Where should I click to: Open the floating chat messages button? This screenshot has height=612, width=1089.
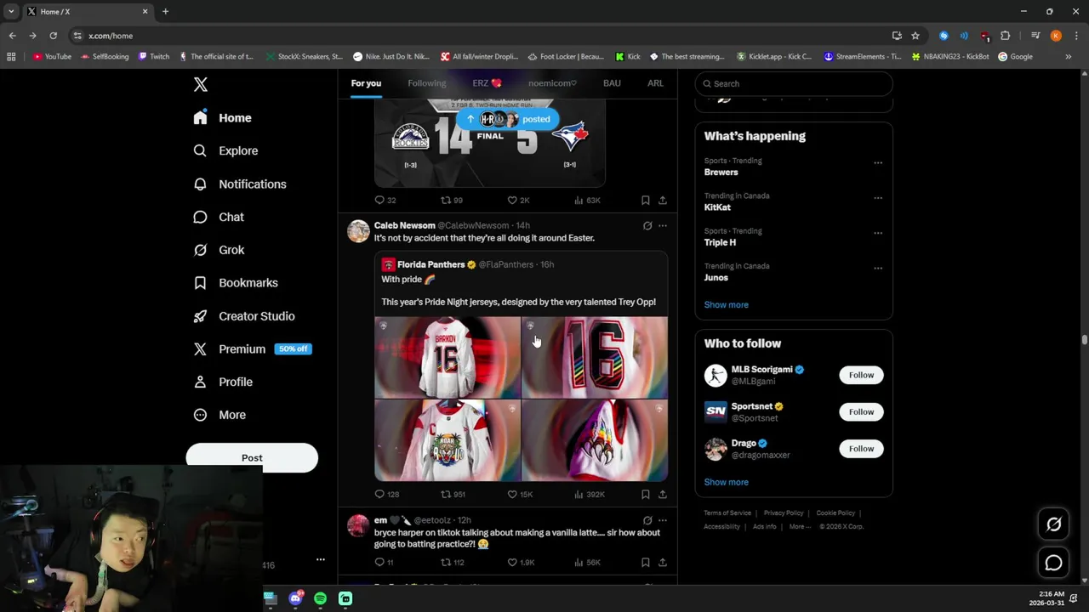coord(1053,563)
